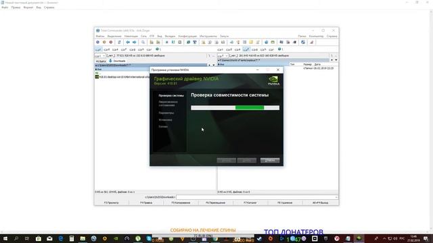Open the notification center icon

pos(426,238)
